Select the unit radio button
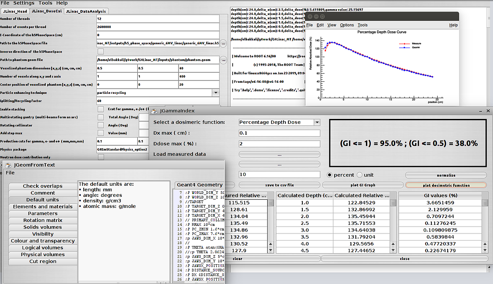 point(360,175)
